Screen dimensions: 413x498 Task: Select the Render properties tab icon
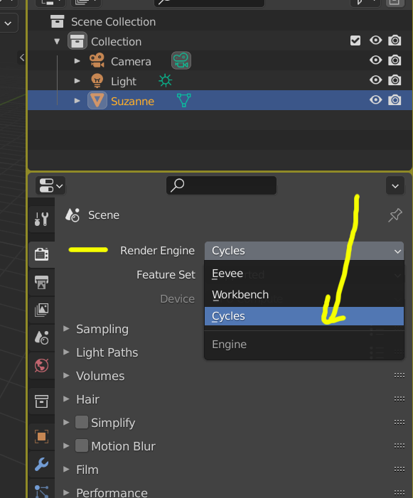pos(42,254)
